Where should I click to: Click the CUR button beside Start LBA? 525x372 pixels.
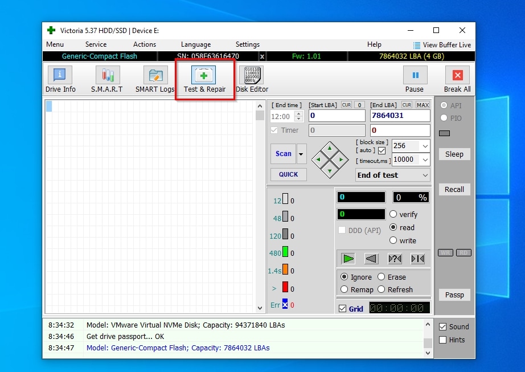pos(346,105)
